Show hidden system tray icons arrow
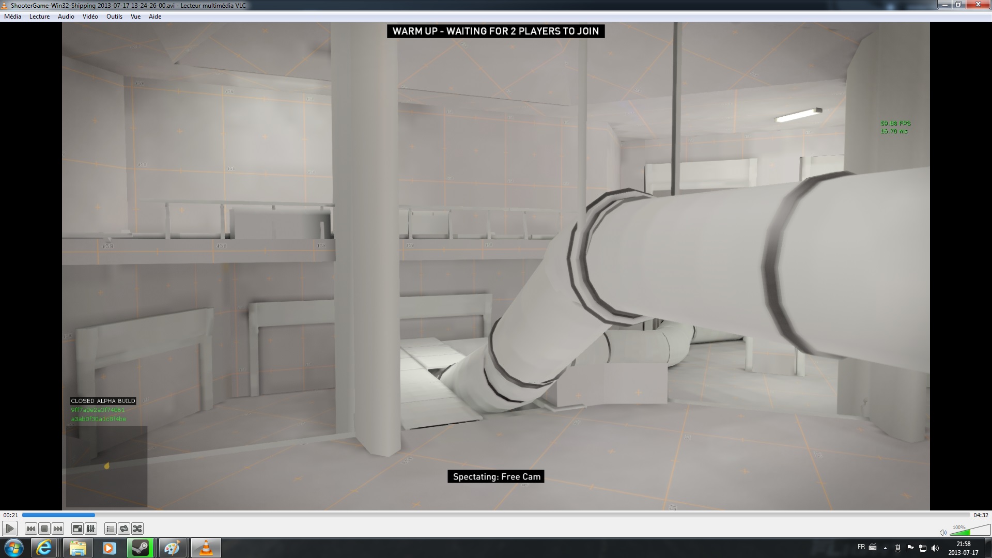Viewport: 992px width, 558px height. (885, 548)
